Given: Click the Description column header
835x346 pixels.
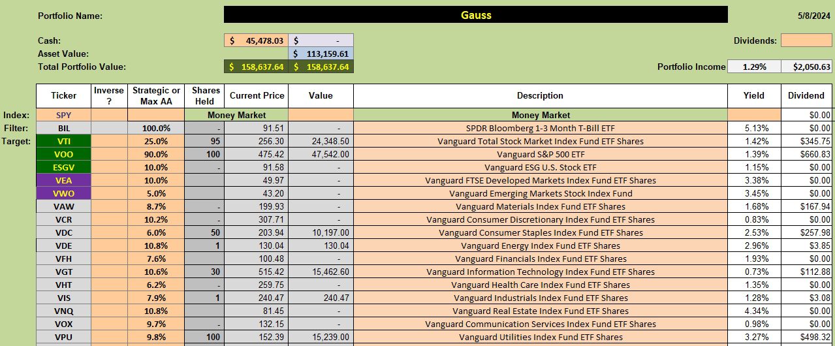Looking at the screenshot, I should tap(541, 96).
